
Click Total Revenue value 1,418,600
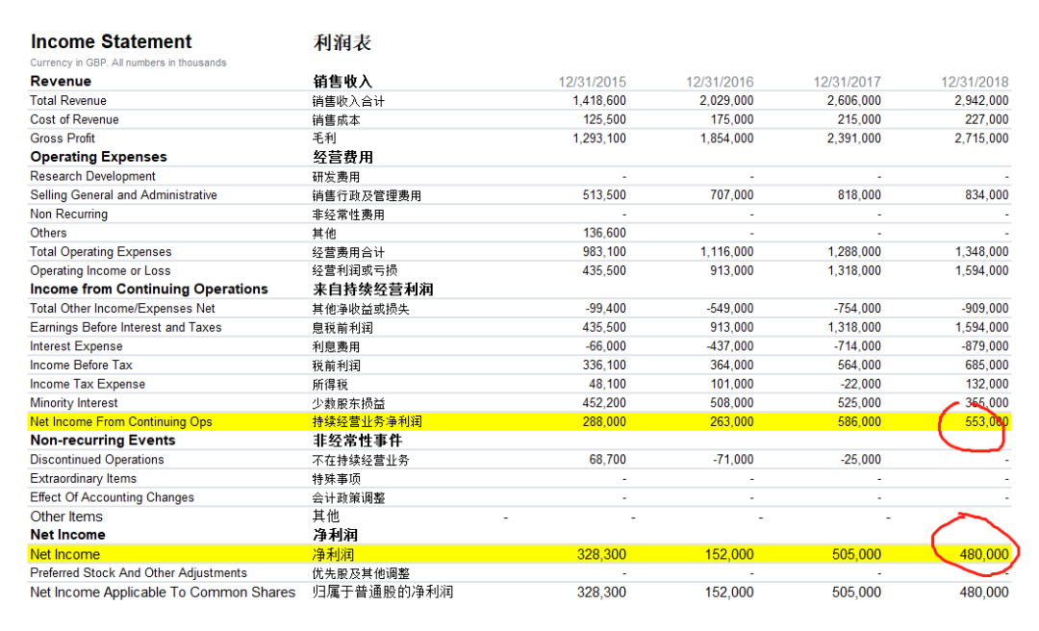click(x=599, y=101)
